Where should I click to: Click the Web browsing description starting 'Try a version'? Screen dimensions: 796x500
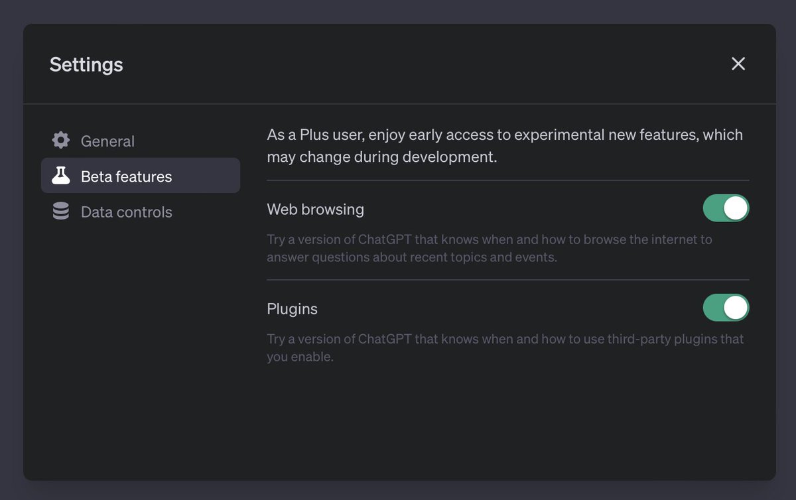click(490, 248)
